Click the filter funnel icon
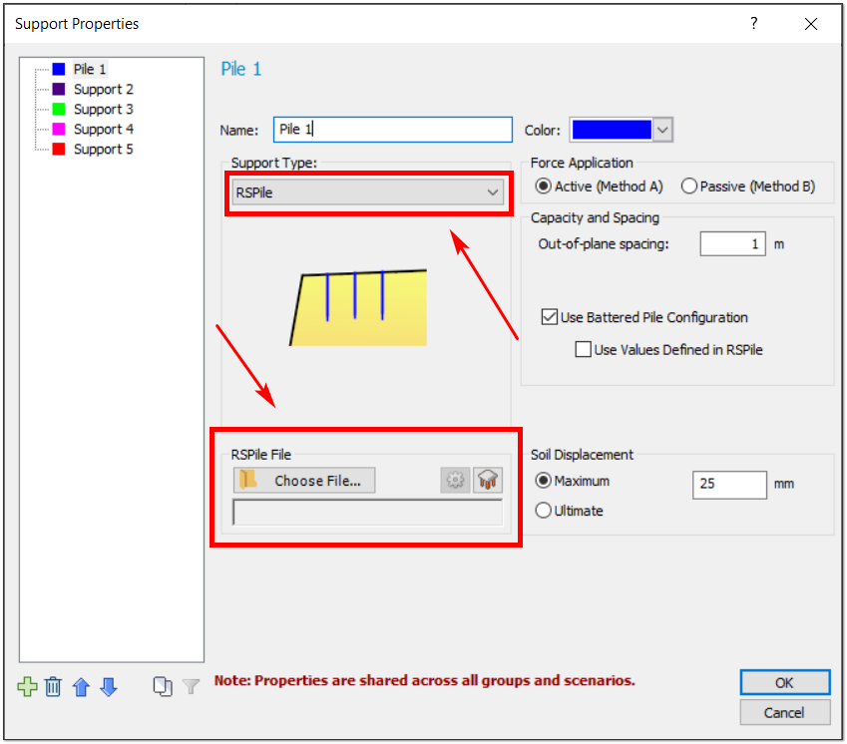Viewport: 847px width, 744px height. pos(191,687)
